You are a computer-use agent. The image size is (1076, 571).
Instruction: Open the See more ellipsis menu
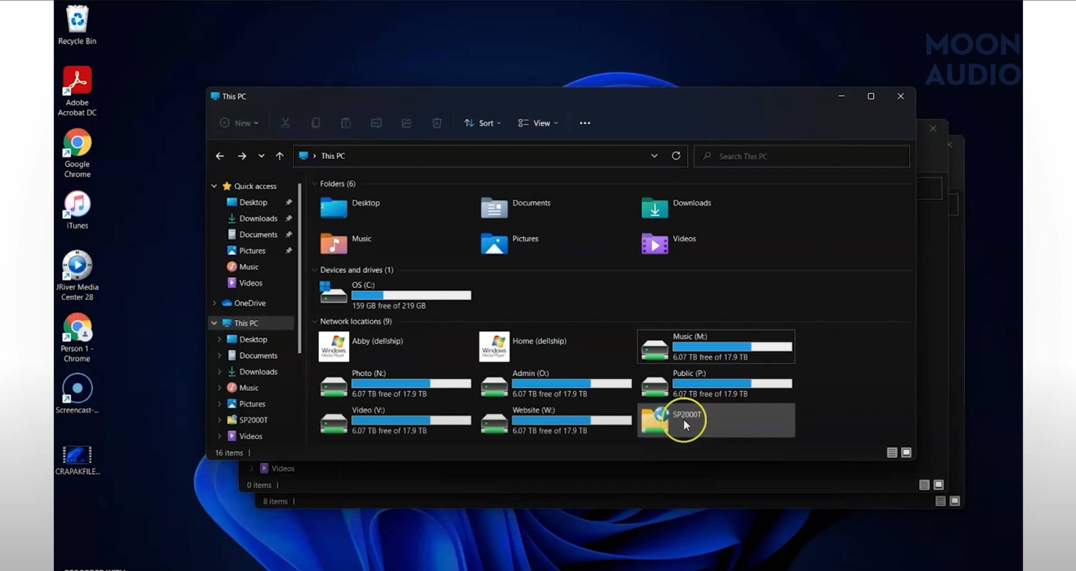pos(585,123)
